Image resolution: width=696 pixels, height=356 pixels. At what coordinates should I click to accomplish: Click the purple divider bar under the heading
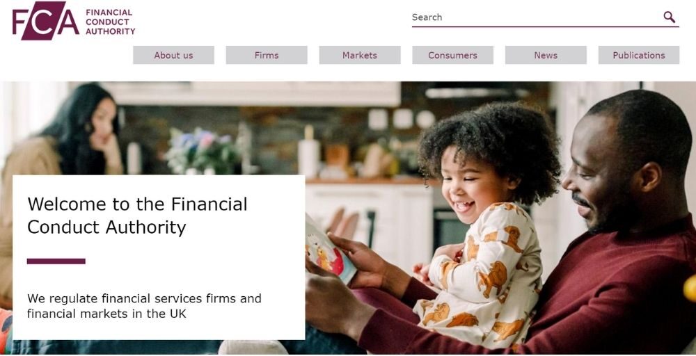56,261
